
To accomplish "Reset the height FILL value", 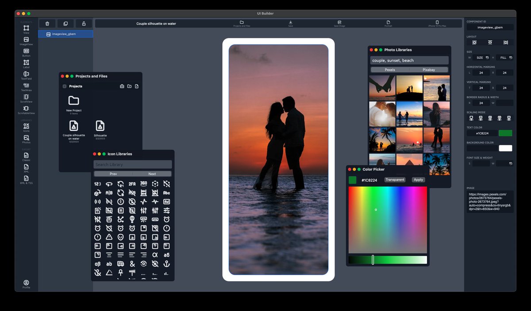I will click(511, 57).
